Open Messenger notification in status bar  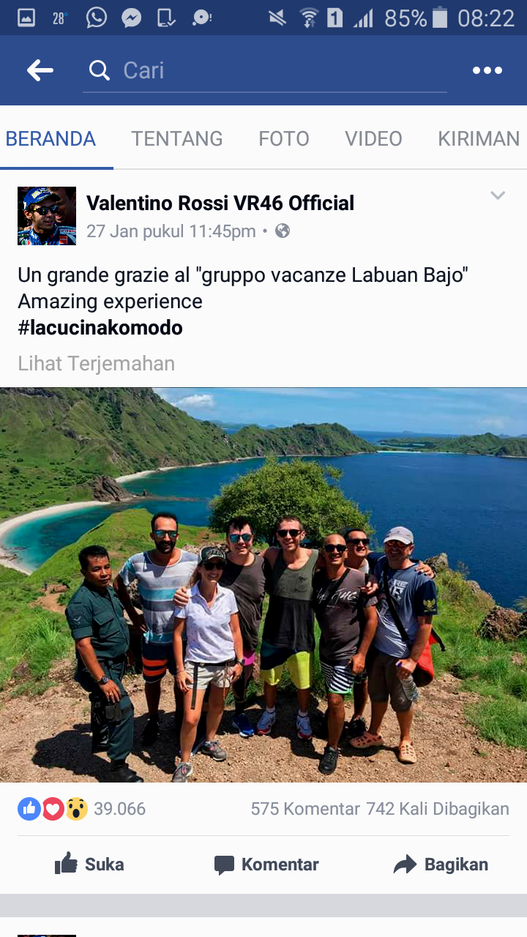[x=132, y=18]
